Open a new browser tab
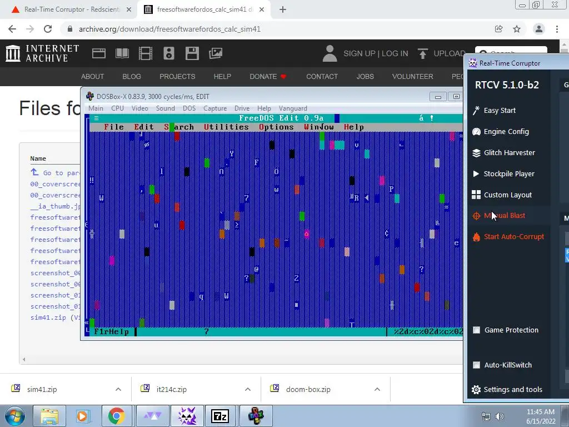This screenshot has width=569, height=427. [x=283, y=10]
